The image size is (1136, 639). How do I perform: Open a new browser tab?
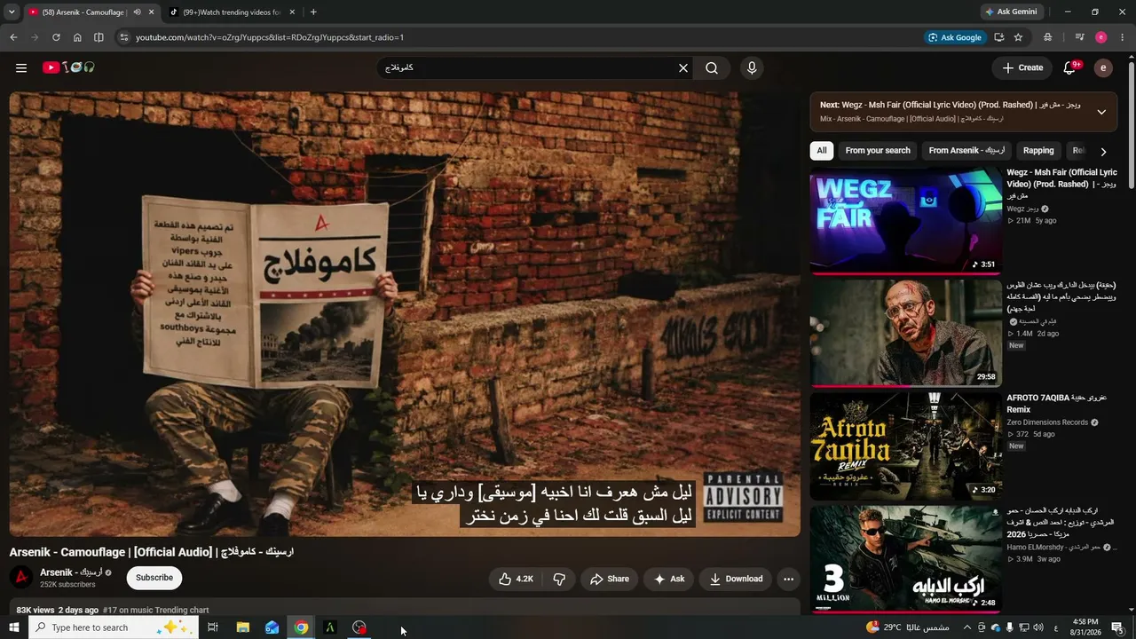(x=313, y=12)
